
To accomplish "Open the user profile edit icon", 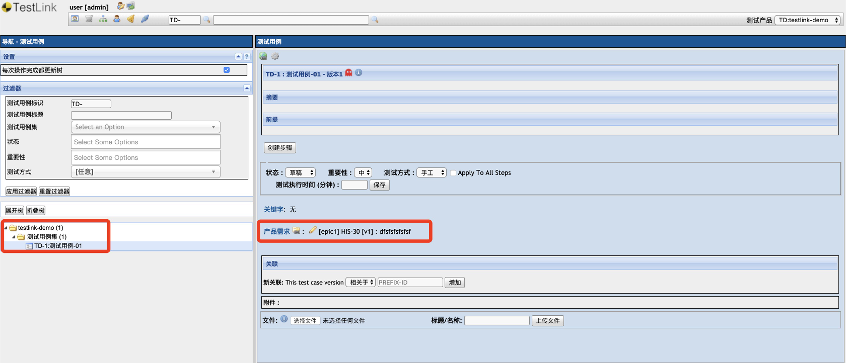I will coord(120,6).
